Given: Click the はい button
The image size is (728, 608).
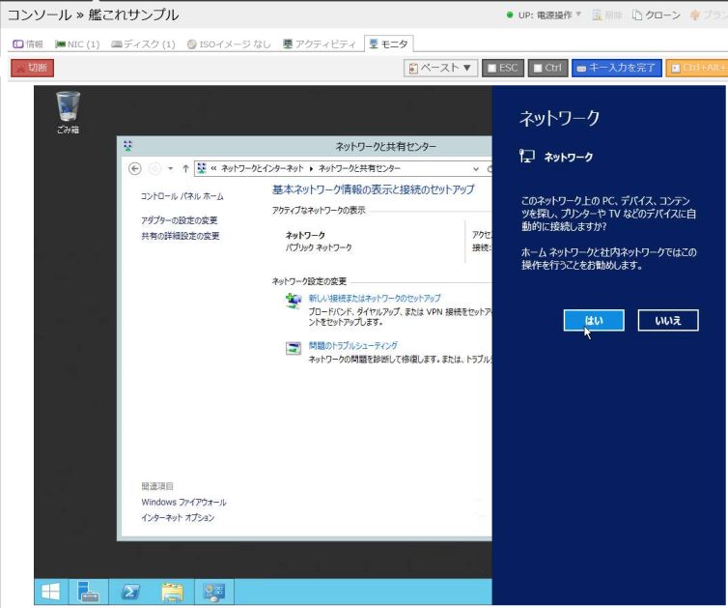Looking at the screenshot, I should point(594,320).
